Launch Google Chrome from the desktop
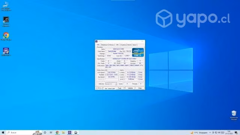Screen dimensions: 240x135 [6, 36]
